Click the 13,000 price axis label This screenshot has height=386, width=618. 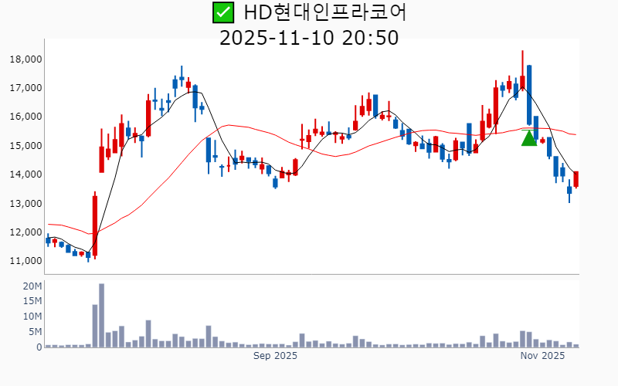(x=25, y=204)
